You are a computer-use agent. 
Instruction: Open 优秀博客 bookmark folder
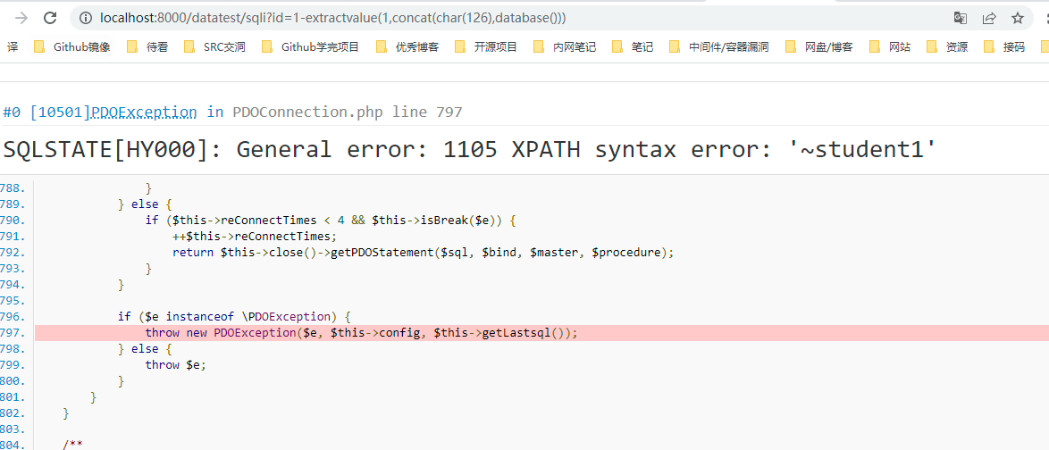point(407,46)
